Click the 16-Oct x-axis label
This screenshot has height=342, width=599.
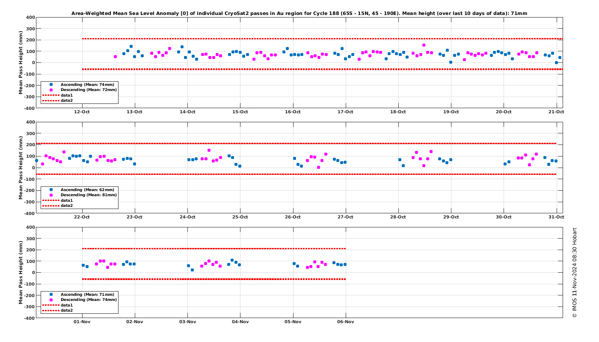coord(293,112)
